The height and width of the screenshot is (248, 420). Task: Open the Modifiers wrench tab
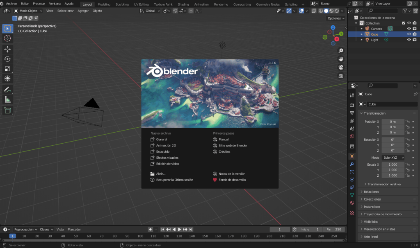coord(352,164)
